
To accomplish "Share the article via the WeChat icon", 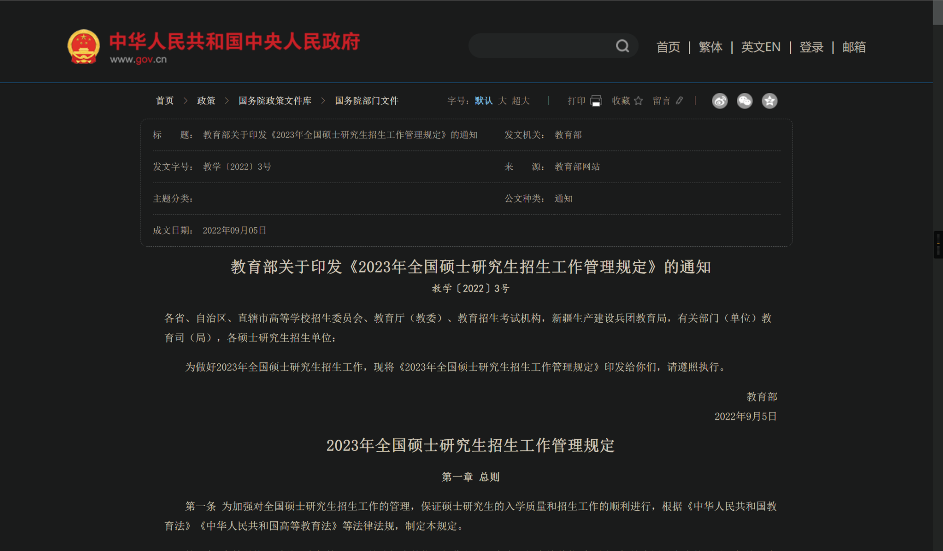I will [744, 100].
